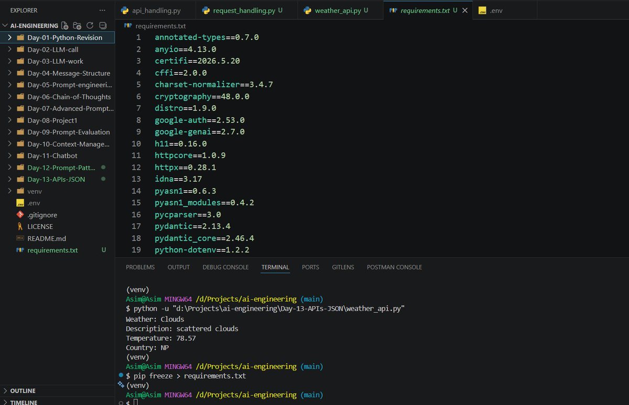Image resolution: width=629 pixels, height=405 pixels.
Task: Refresh the Explorer file tree
Action: (x=90, y=25)
